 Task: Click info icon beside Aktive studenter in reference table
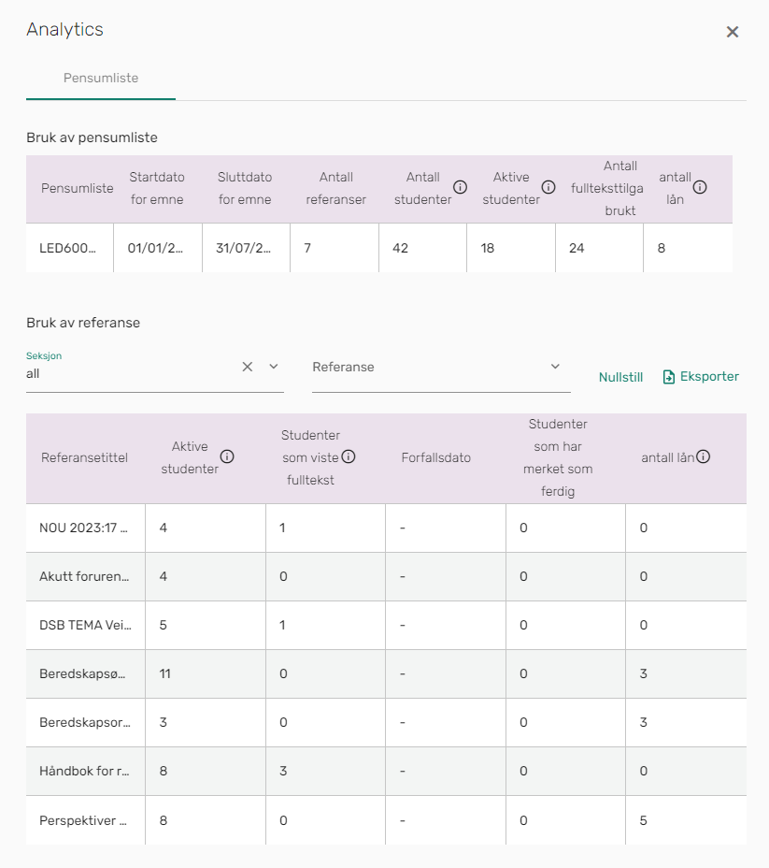227,456
